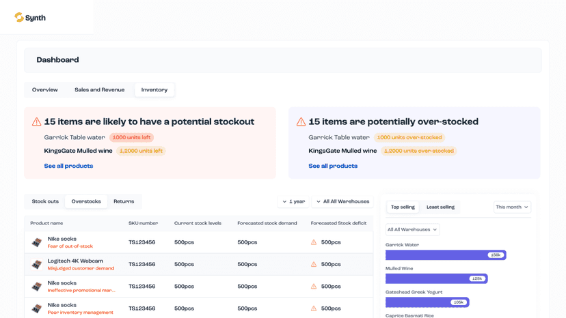Viewport: 566px width, 318px height.
Task: Open the 1 year period dropdown
Action: [293, 201]
